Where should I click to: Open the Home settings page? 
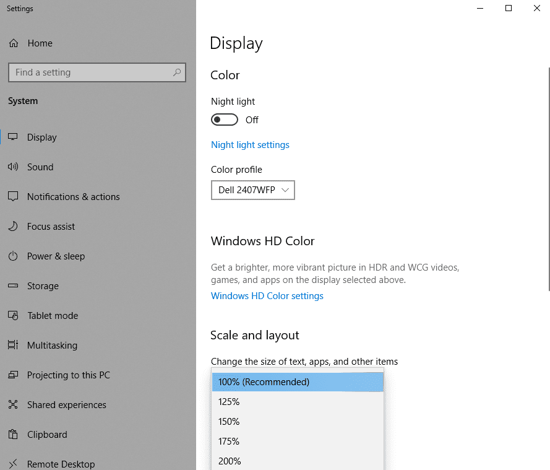tap(40, 43)
